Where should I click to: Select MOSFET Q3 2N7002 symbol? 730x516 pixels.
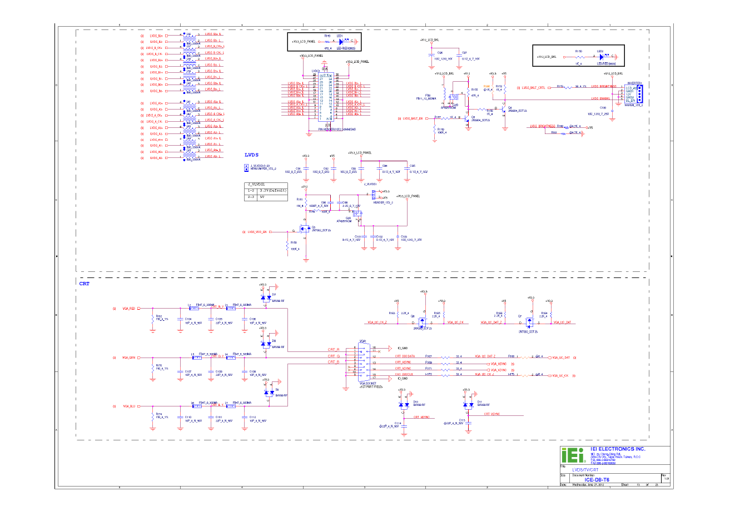tap(304, 229)
